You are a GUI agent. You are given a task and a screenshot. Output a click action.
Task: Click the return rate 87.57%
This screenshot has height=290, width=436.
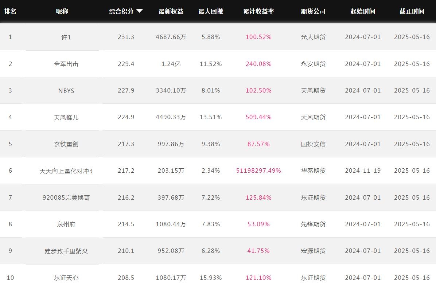[x=258, y=144]
